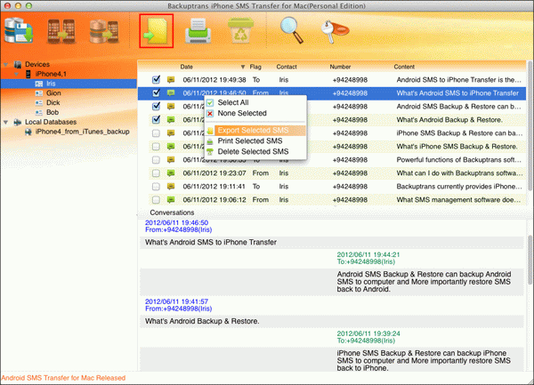
Task: Uncheck the checkbox in highlighted 19:46:50 row
Action: [x=156, y=92]
